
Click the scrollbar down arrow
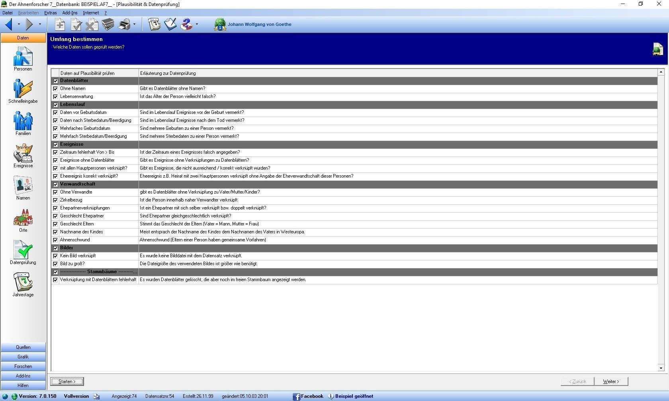click(x=661, y=368)
